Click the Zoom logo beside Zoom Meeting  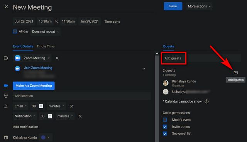click(x=18, y=58)
